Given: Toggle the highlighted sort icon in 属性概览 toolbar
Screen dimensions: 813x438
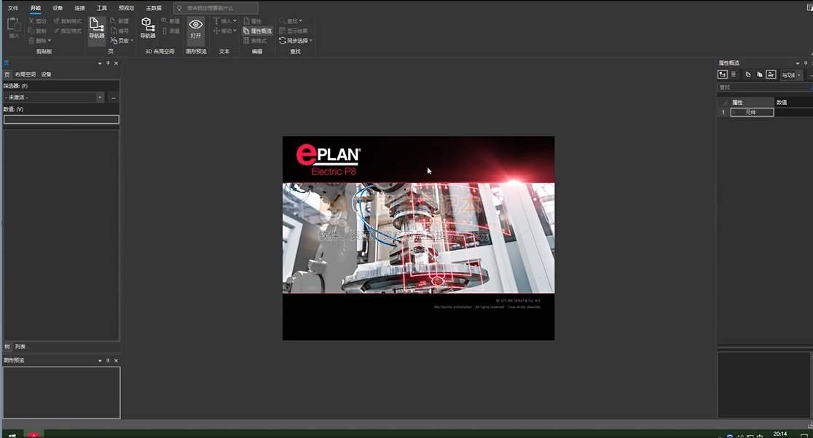Looking at the screenshot, I should (x=771, y=74).
